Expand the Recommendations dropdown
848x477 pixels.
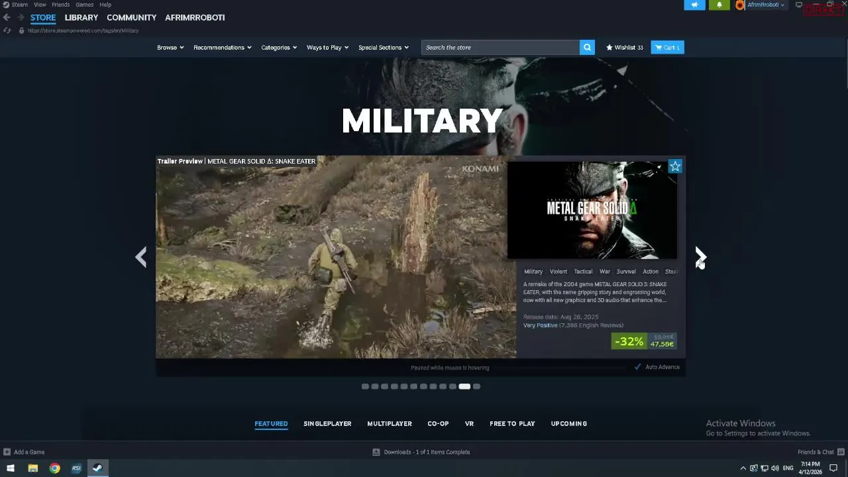pyautogui.click(x=223, y=47)
